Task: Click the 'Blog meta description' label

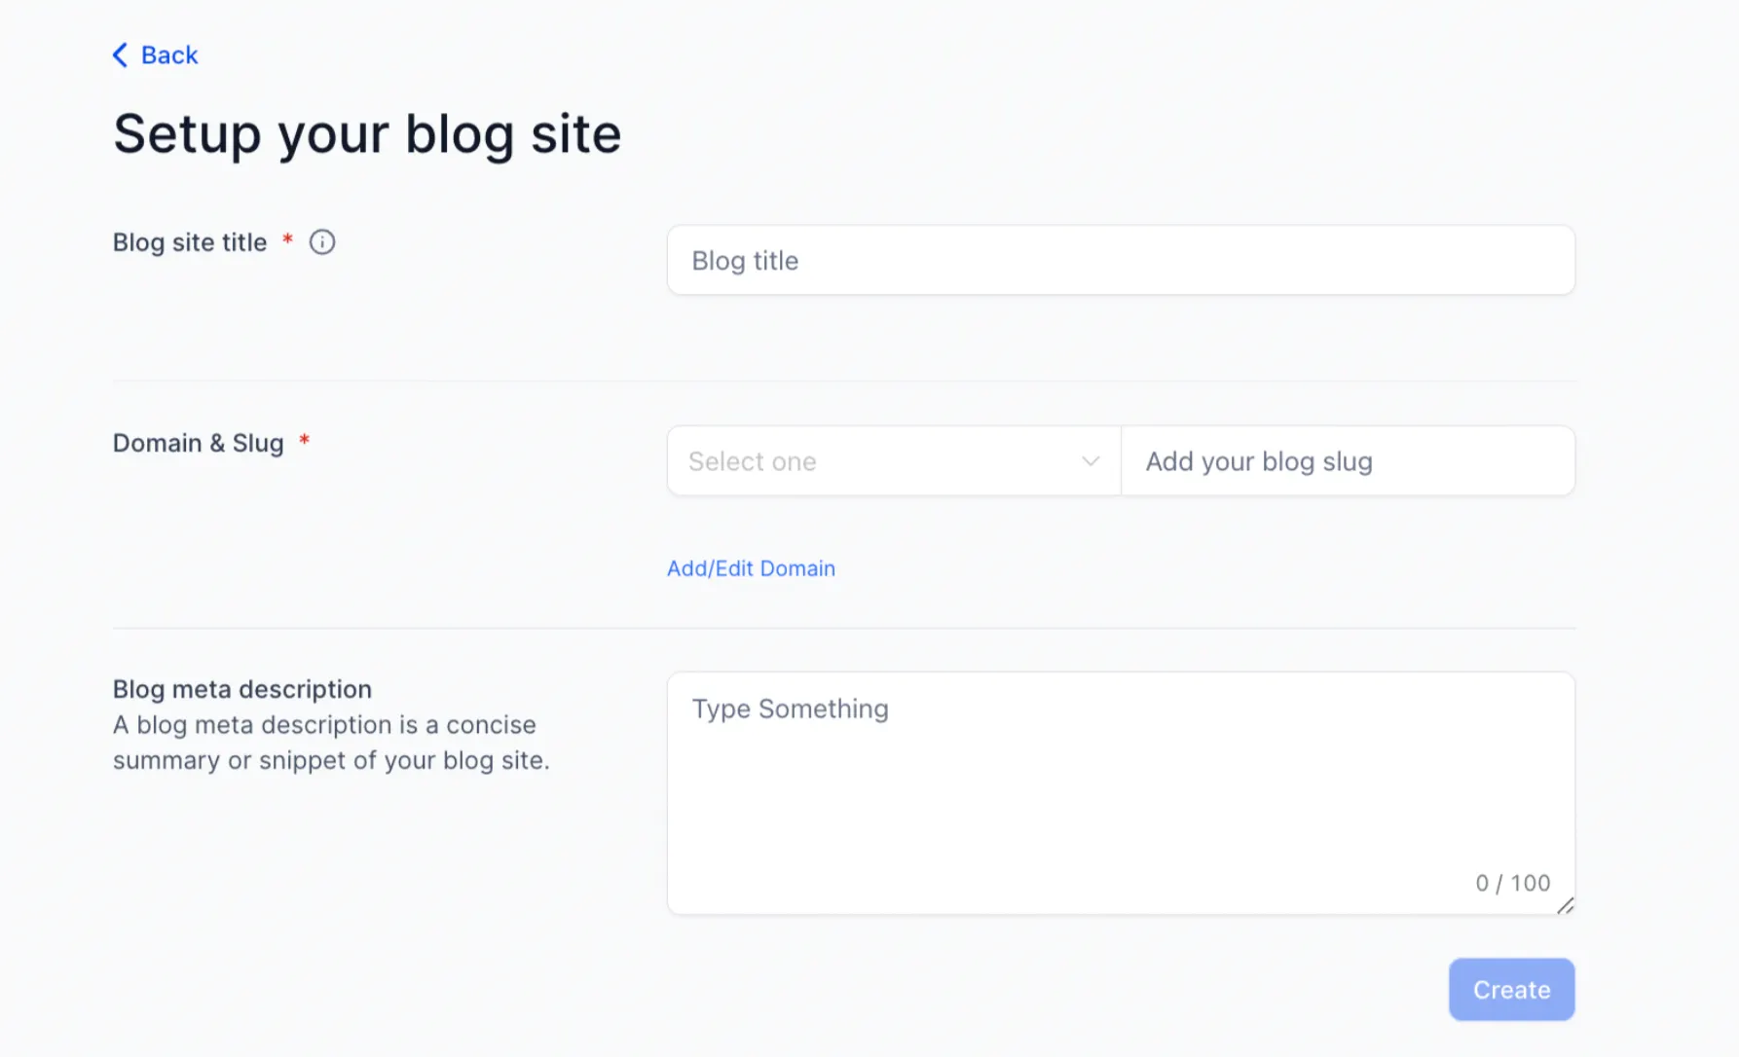Action: [x=242, y=689]
